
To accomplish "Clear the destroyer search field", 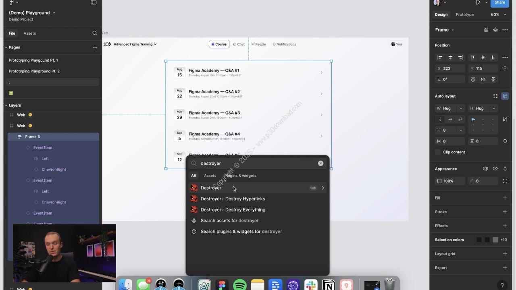I will [x=320, y=163].
